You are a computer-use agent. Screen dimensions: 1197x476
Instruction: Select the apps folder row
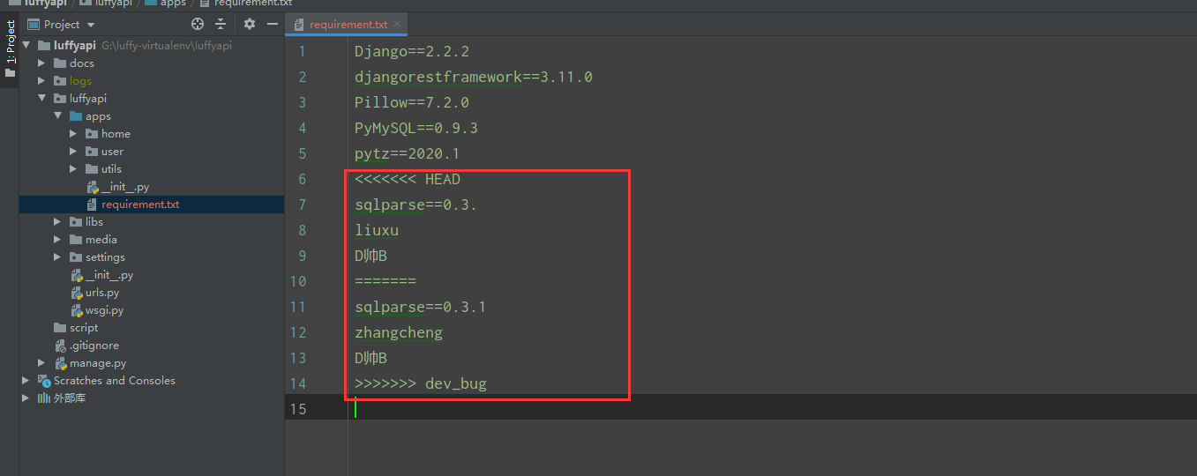(x=152, y=116)
